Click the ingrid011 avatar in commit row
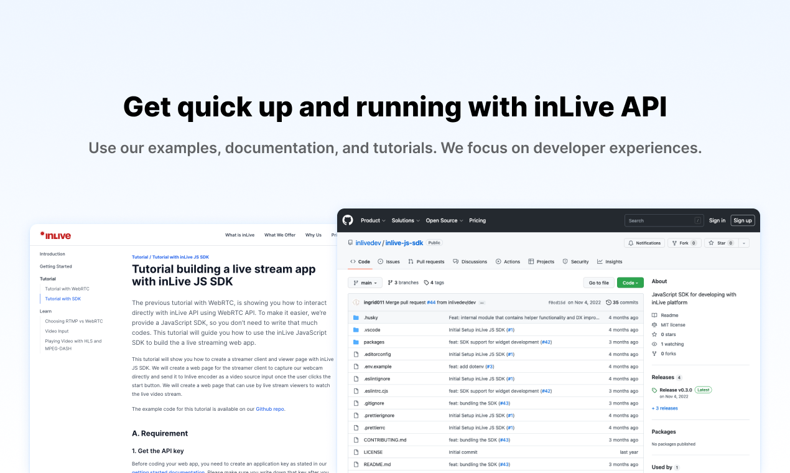Image resolution: width=790 pixels, height=473 pixels. point(356,302)
